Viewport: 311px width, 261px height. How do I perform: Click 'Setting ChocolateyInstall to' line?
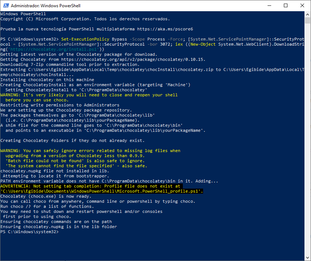pyautogui.click(x=76, y=90)
